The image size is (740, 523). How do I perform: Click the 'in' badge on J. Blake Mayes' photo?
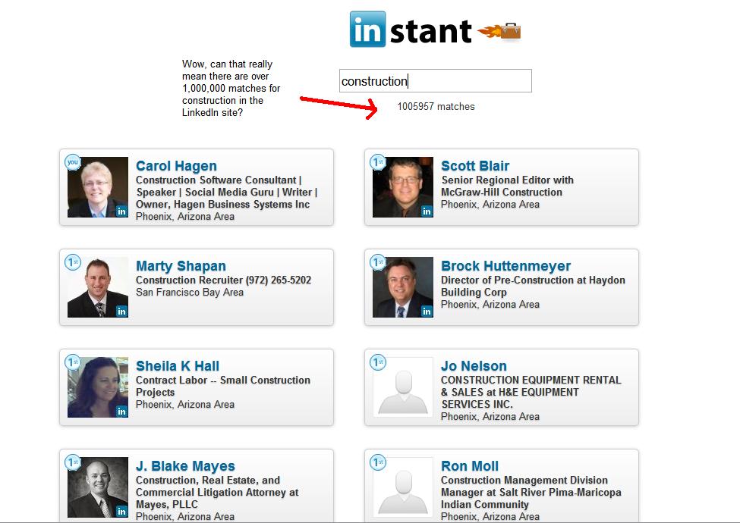121,511
